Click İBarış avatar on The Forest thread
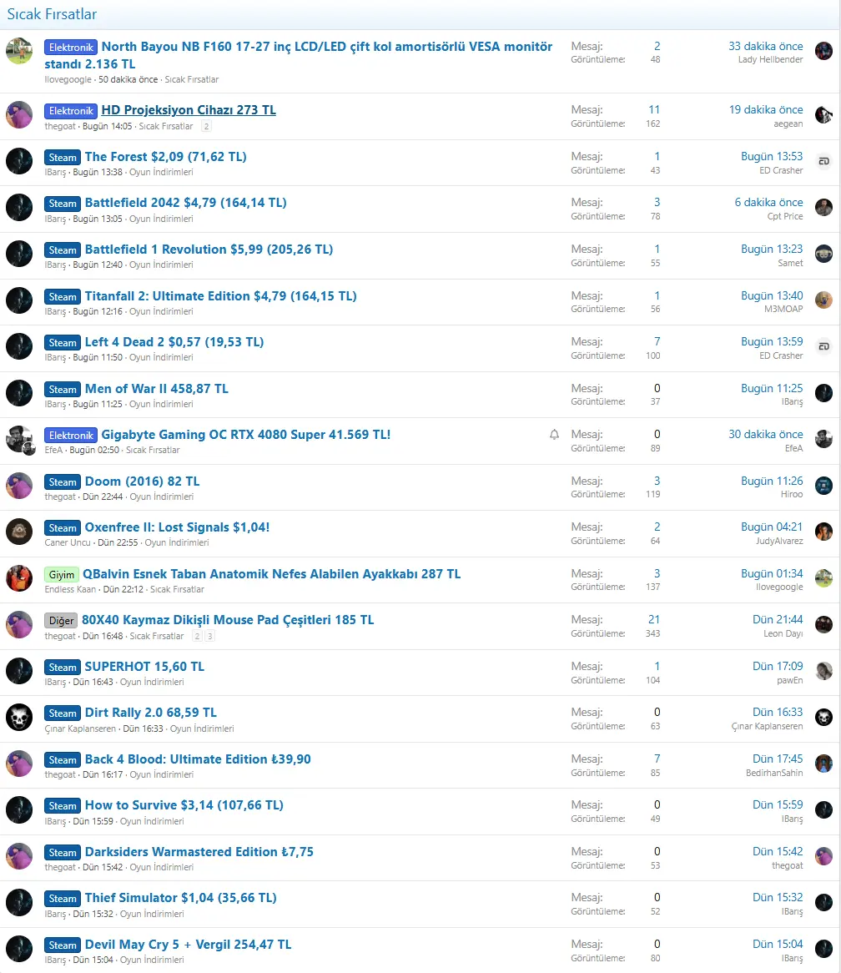This screenshot has height=973, width=841. [x=19, y=161]
